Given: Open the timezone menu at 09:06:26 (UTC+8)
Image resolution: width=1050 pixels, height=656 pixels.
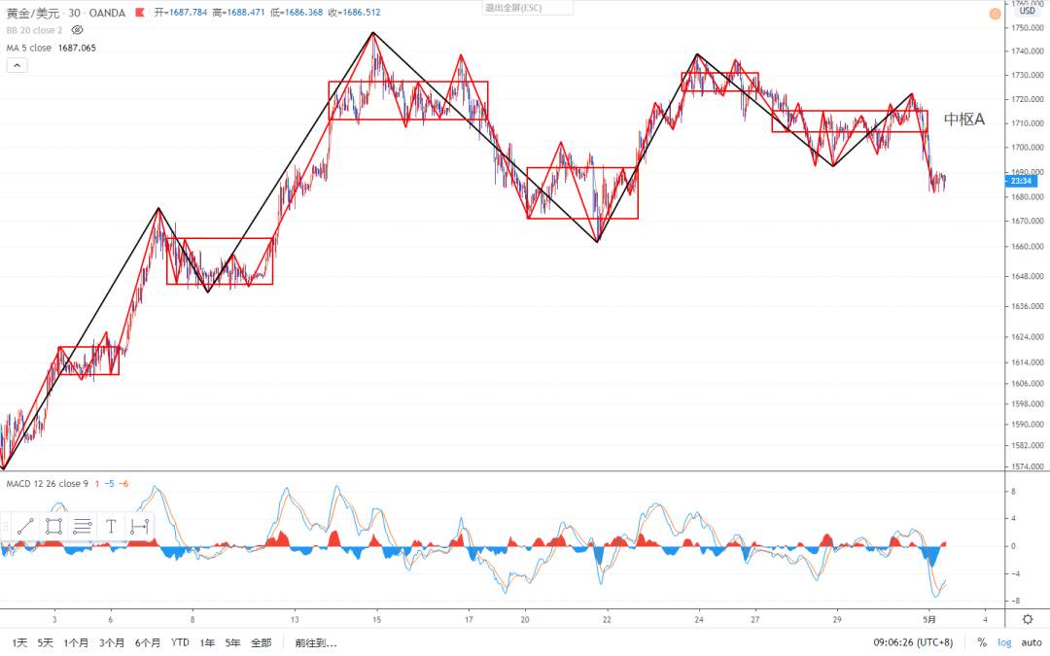Looking at the screenshot, I should coord(913,642).
